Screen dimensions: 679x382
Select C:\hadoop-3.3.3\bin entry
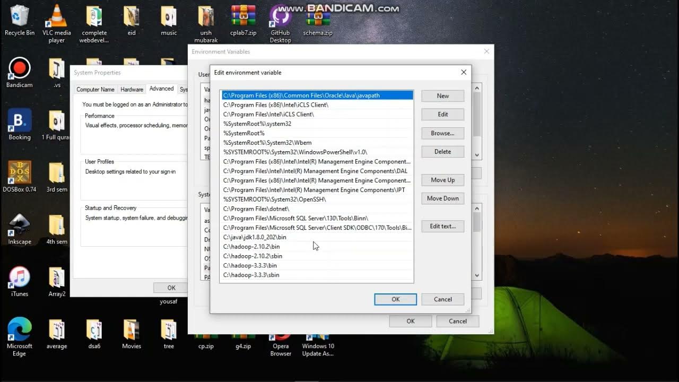[x=317, y=265]
